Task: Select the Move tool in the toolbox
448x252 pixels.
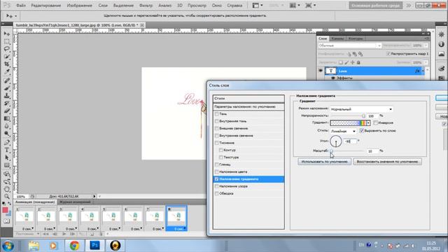Action: tap(7, 34)
